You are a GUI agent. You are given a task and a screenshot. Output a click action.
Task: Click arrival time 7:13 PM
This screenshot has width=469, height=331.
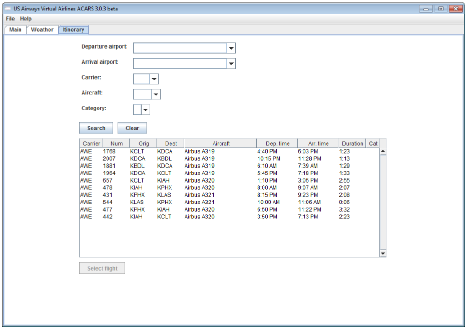tap(308, 217)
